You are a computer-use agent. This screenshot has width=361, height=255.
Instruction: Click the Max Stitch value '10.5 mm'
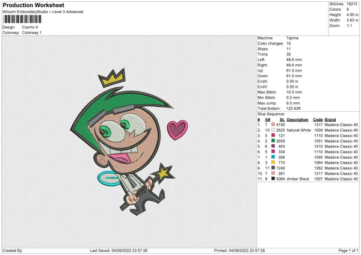pyautogui.click(x=294, y=92)
